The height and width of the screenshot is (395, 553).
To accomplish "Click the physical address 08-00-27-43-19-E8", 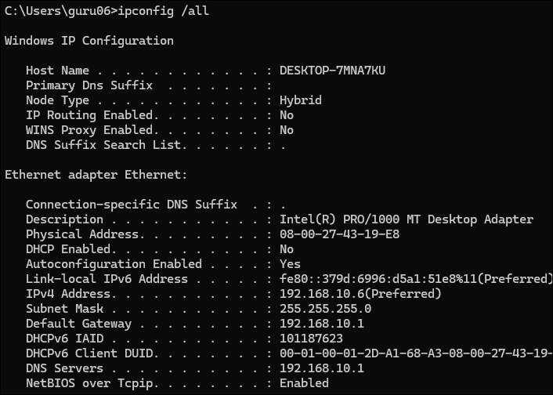I will tap(340, 234).
